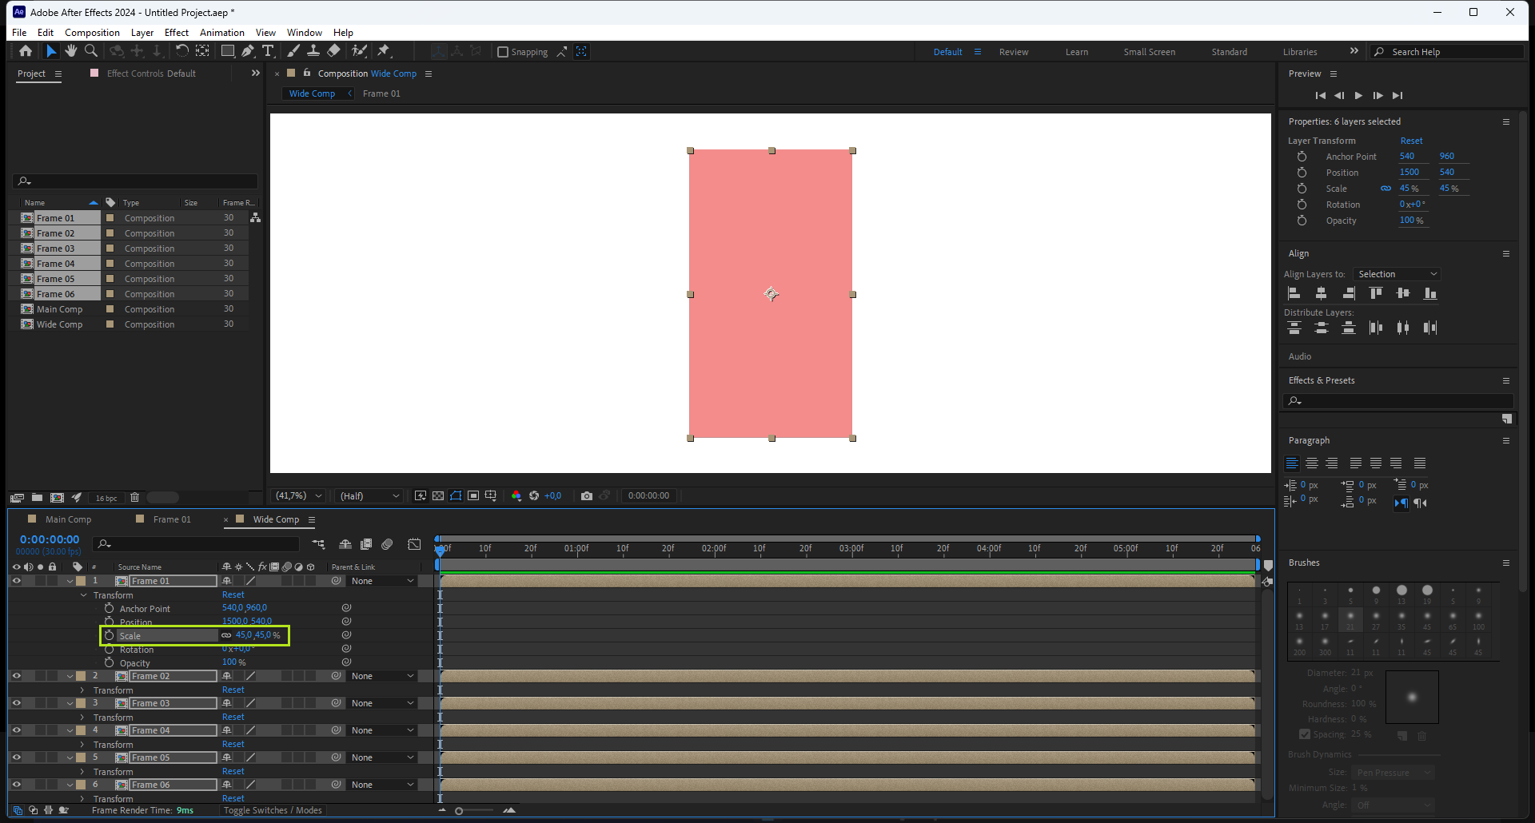Screen dimensions: 1535x823
Task: Select the Rectangle shape tool
Action: [x=228, y=51]
